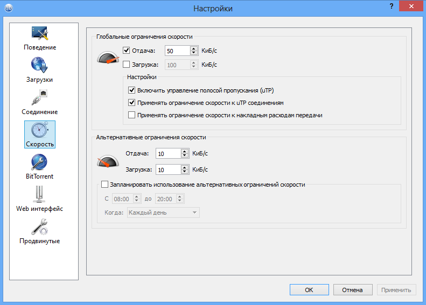Open the BitTorrent globe-wrench icon section
Image resolution: width=426 pixels, height=305 pixels.
[x=40, y=162]
